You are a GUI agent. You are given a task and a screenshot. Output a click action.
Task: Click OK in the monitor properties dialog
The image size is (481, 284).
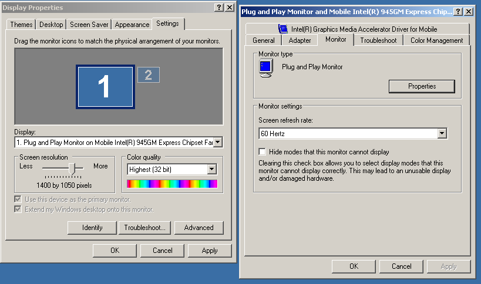click(x=354, y=266)
